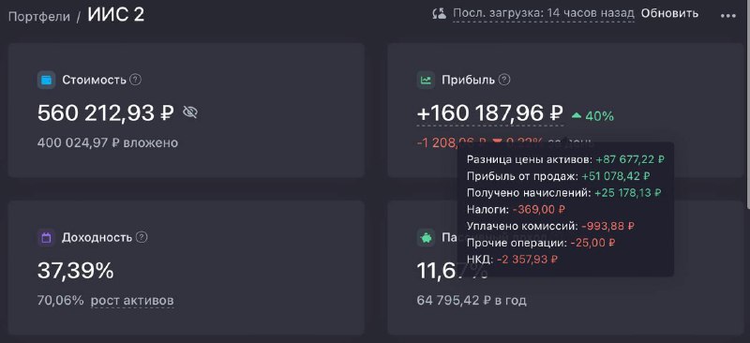750x343 pixels.
Task: Click Обновить to refresh portfolio
Action: click(x=669, y=13)
